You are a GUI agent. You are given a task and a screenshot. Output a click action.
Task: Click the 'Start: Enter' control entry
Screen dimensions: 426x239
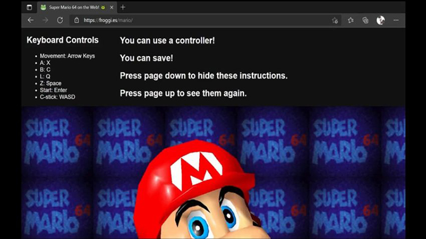point(53,90)
